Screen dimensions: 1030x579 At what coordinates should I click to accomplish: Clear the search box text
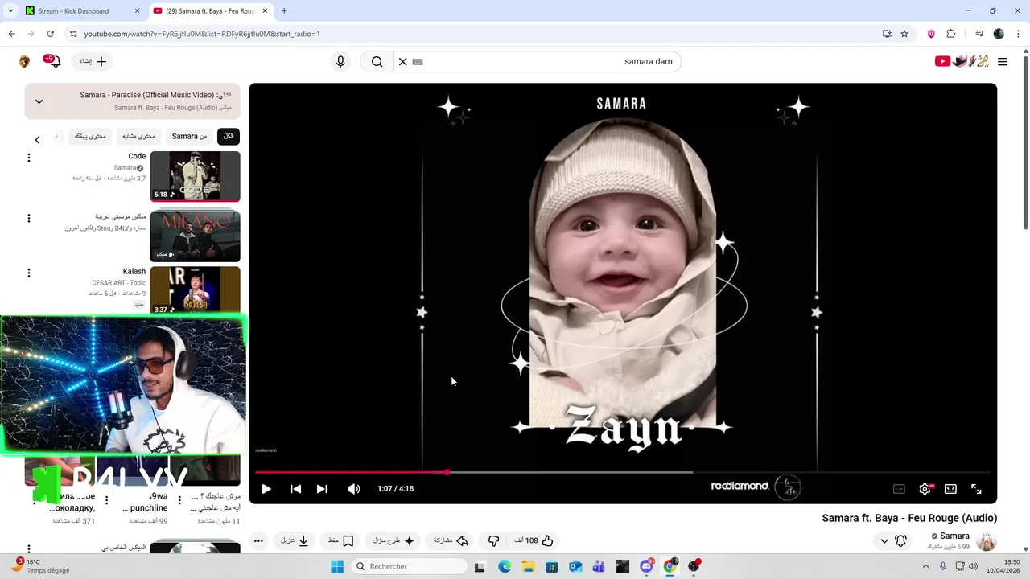tap(403, 62)
